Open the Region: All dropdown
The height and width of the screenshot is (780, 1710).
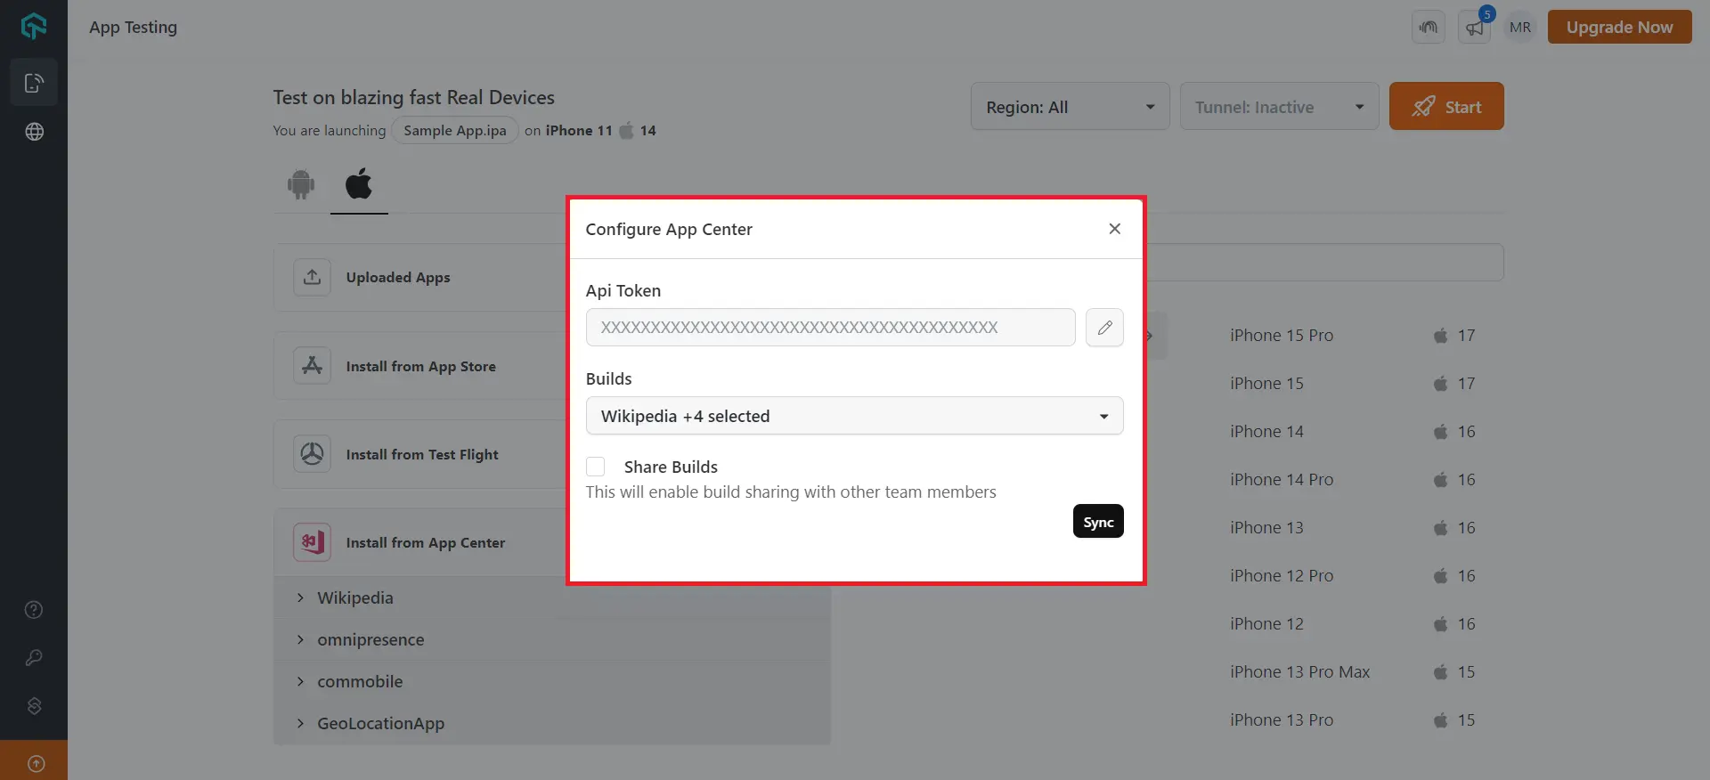click(x=1069, y=107)
